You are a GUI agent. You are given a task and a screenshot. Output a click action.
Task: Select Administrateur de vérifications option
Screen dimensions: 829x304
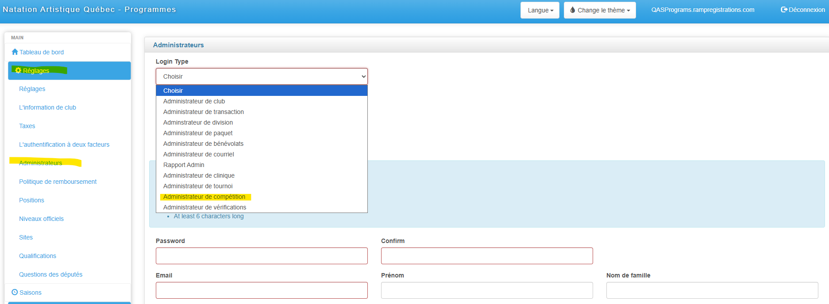(204, 207)
